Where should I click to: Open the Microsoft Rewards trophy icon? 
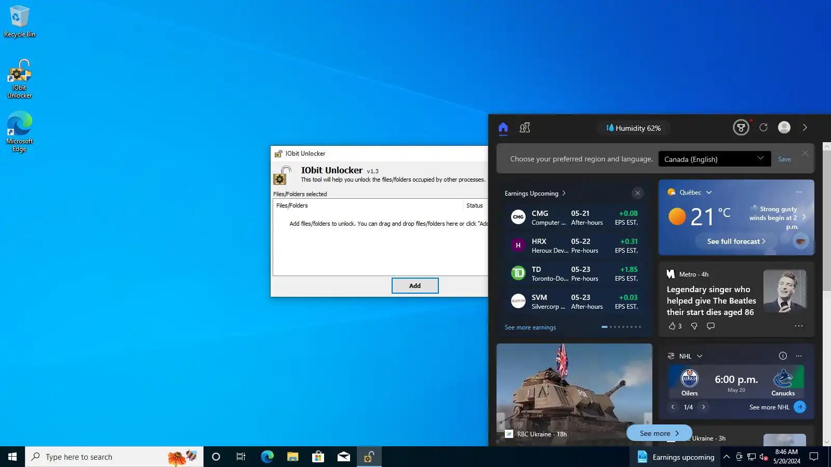click(741, 128)
